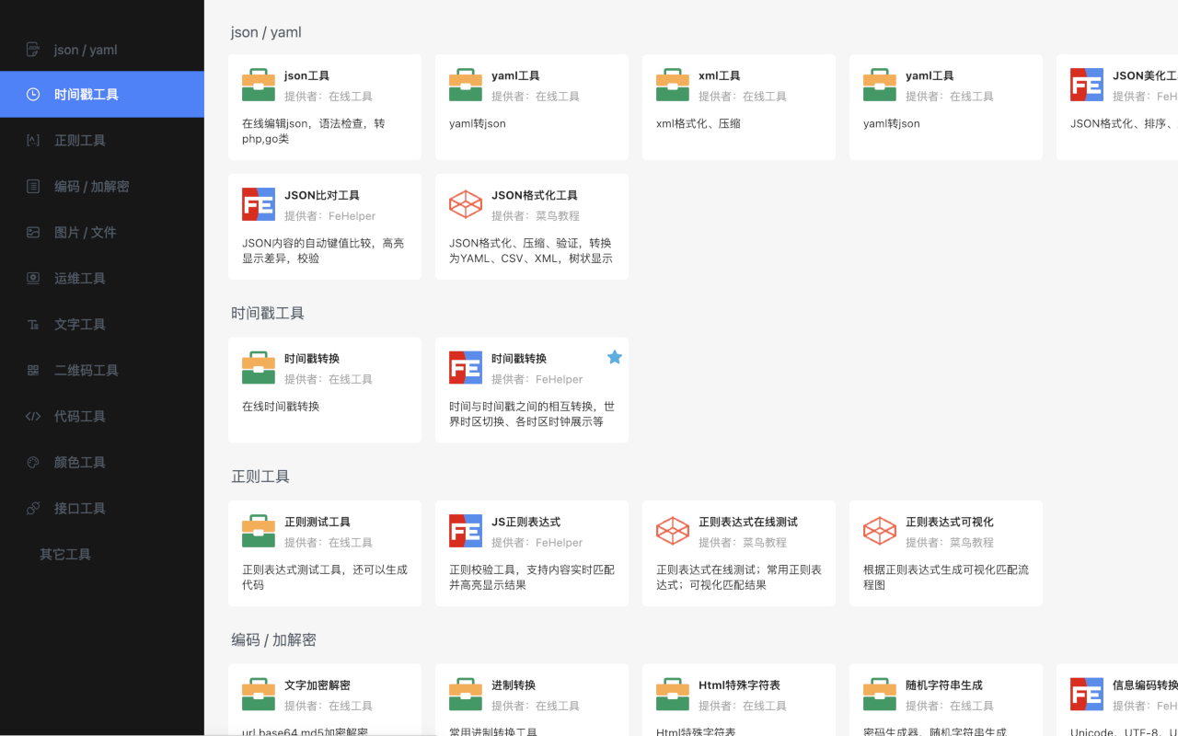
Task: Click the toolbox icon of 文字加密解密
Action: [x=259, y=694]
